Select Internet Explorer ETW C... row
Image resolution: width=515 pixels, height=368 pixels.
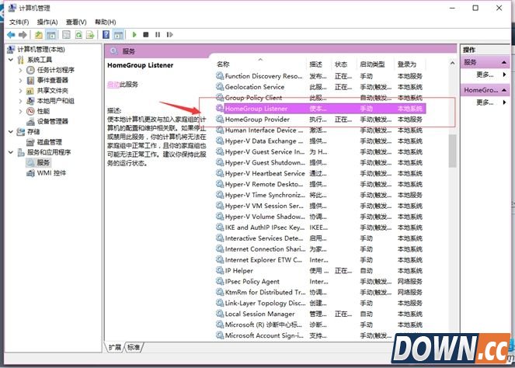pyautogui.click(x=321, y=260)
